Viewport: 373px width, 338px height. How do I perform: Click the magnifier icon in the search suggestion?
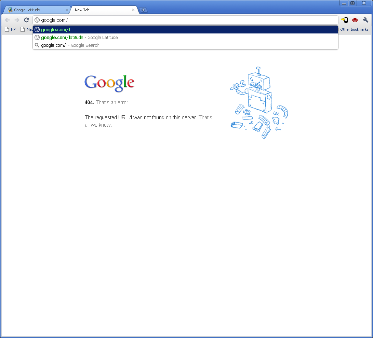tap(37, 45)
